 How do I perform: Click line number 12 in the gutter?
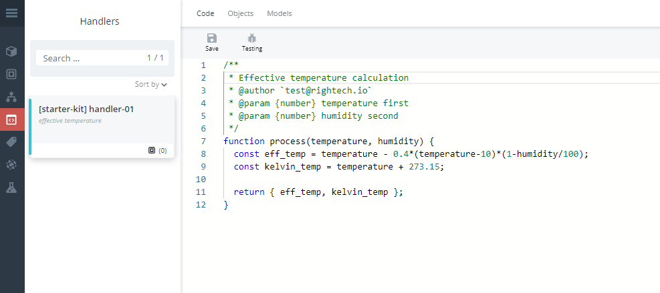(201, 205)
